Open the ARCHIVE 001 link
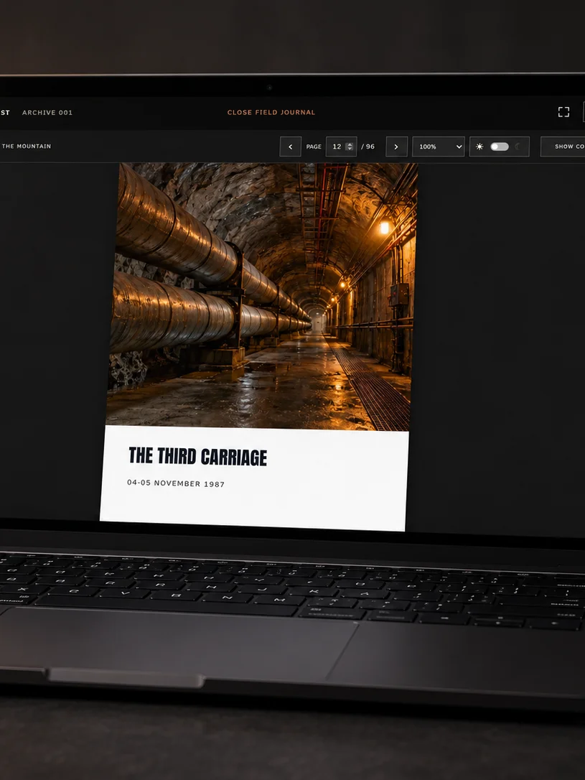This screenshot has width=585, height=780. (x=47, y=113)
